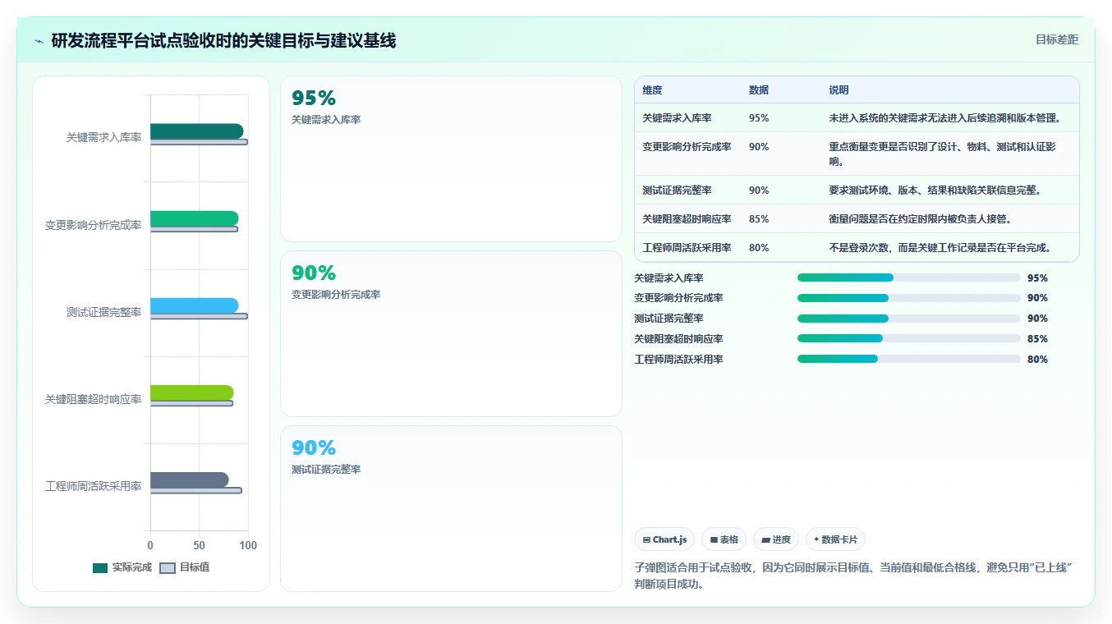Click the 关键阻塞超时响应率 progress bar
Screen dimensions: 1112x624
click(x=908, y=339)
